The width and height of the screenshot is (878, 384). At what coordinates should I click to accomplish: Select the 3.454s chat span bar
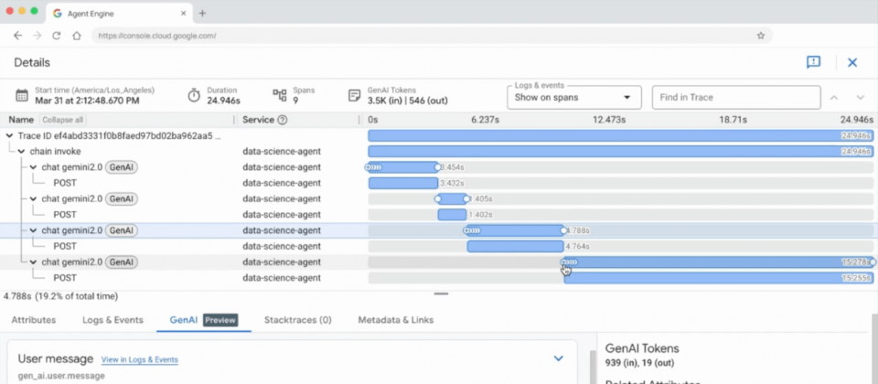click(402, 167)
